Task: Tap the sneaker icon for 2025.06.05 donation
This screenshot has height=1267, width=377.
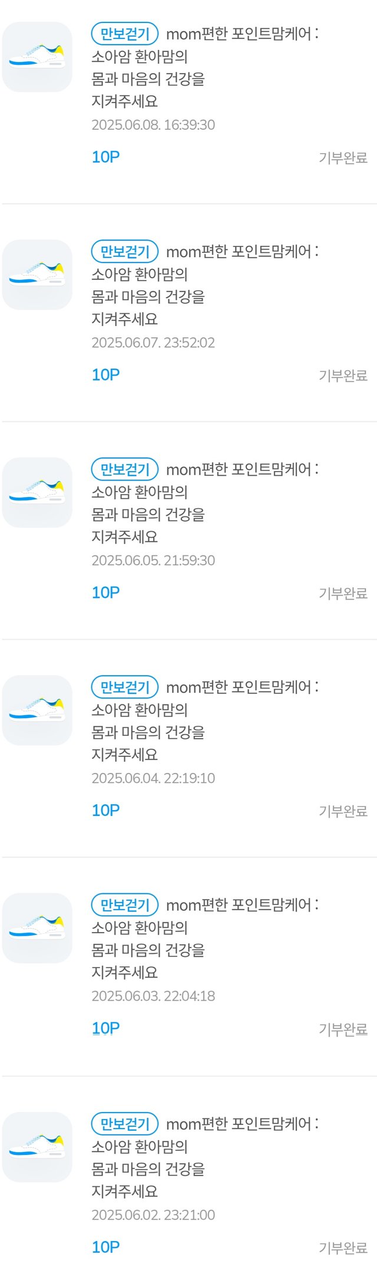Action: pos(37,492)
